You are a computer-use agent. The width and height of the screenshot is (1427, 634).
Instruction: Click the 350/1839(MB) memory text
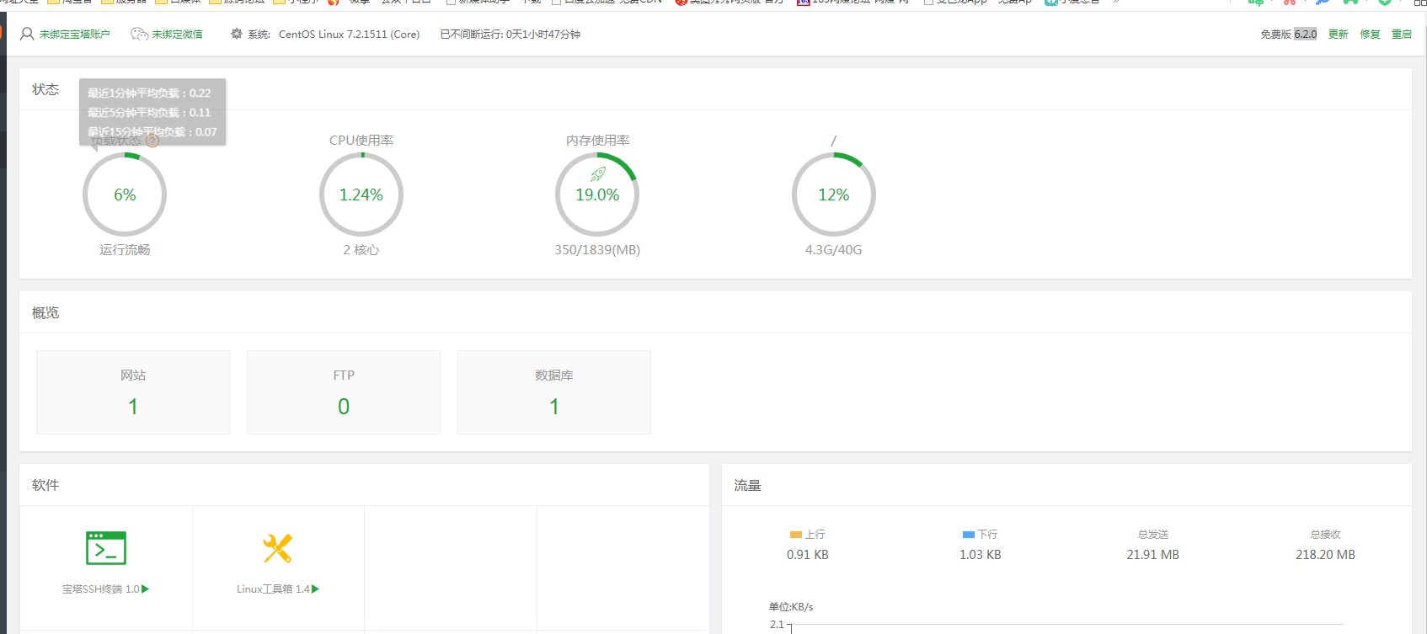click(x=597, y=250)
